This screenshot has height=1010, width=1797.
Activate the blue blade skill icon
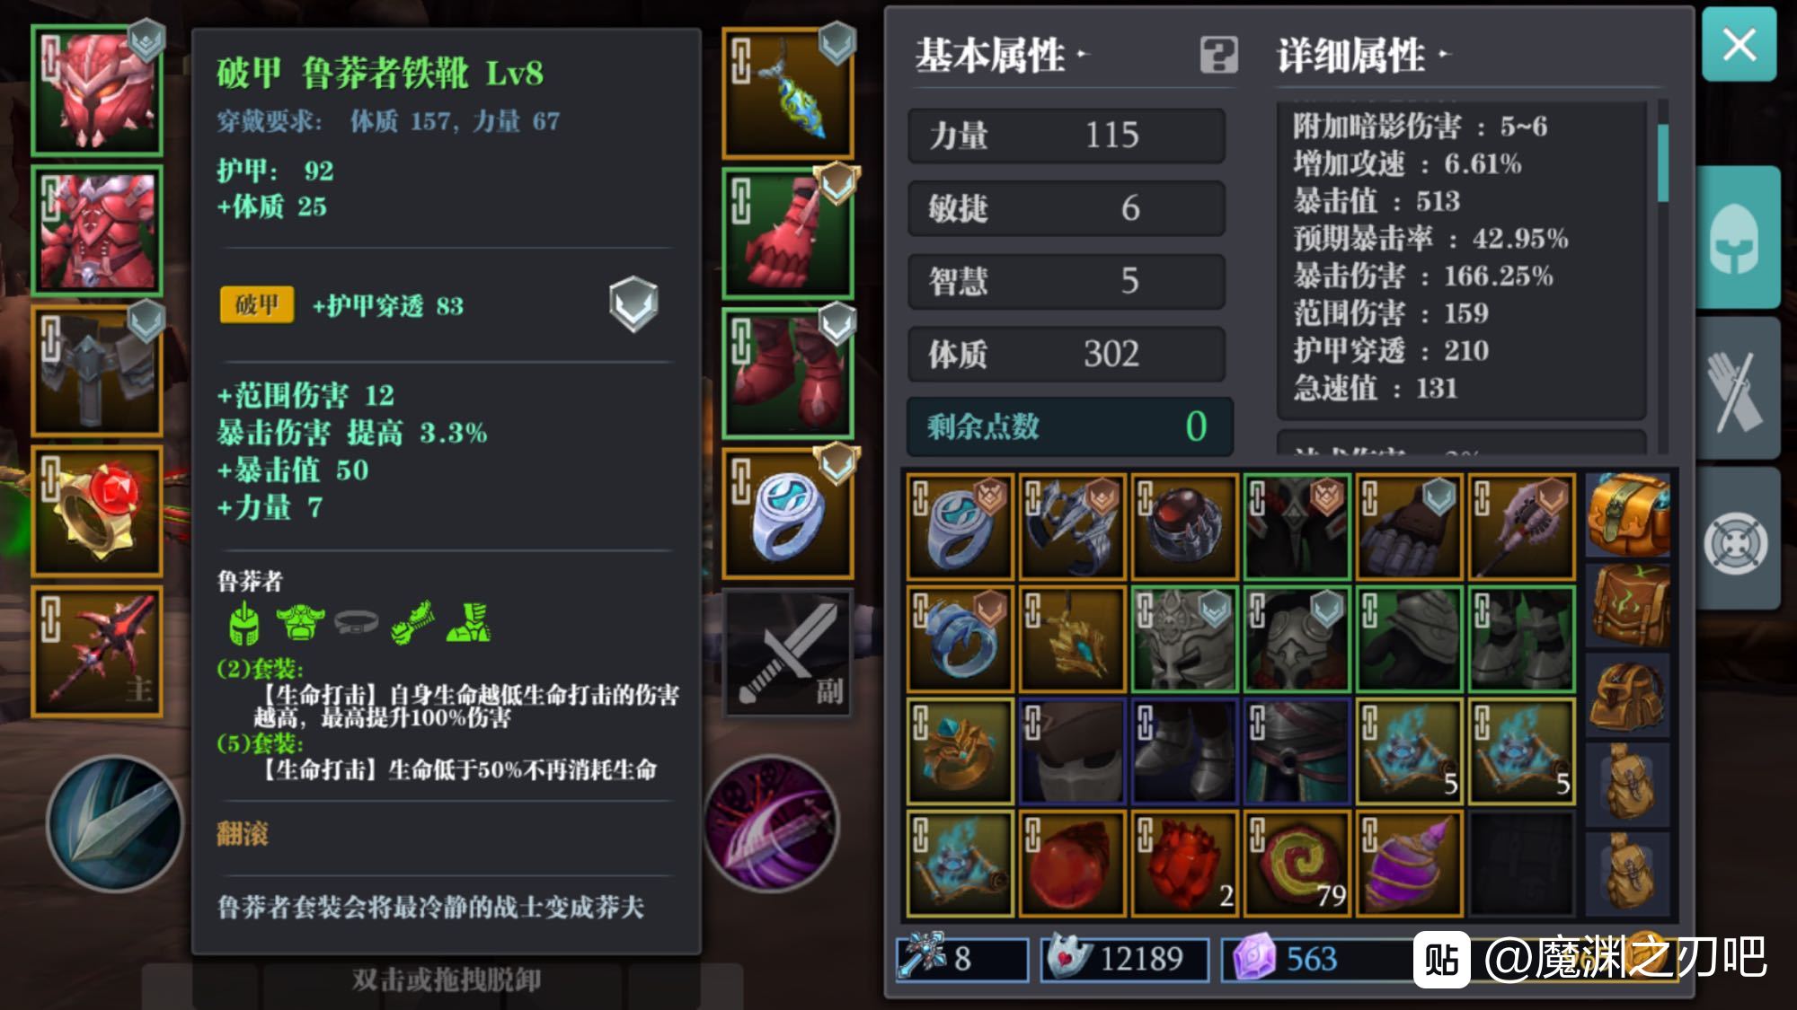pyautogui.click(x=114, y=824)
